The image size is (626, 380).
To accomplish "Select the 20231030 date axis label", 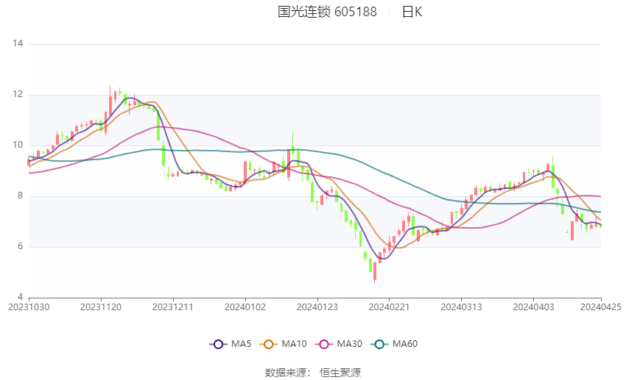I will click(x=29, y=307).
